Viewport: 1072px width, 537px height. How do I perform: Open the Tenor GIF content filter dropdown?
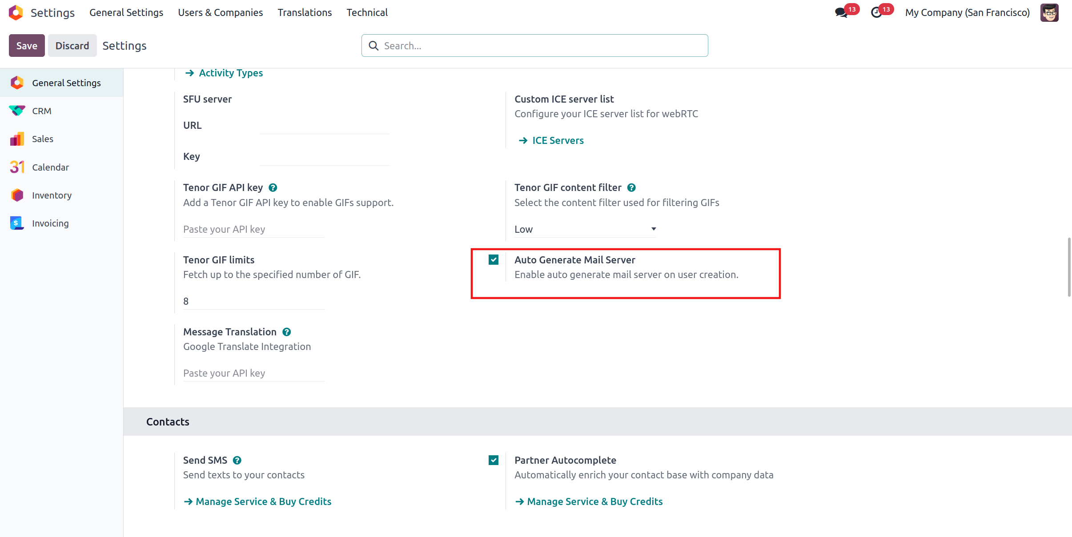coord(585,229)
